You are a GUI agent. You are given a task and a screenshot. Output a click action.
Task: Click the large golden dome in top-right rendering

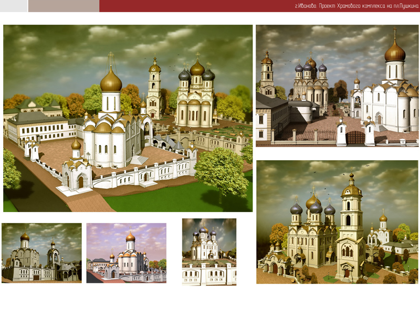395,51
